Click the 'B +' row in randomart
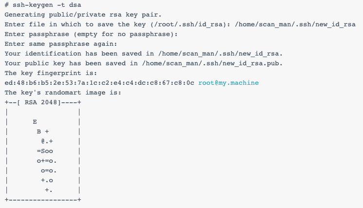 pos(43,132)
